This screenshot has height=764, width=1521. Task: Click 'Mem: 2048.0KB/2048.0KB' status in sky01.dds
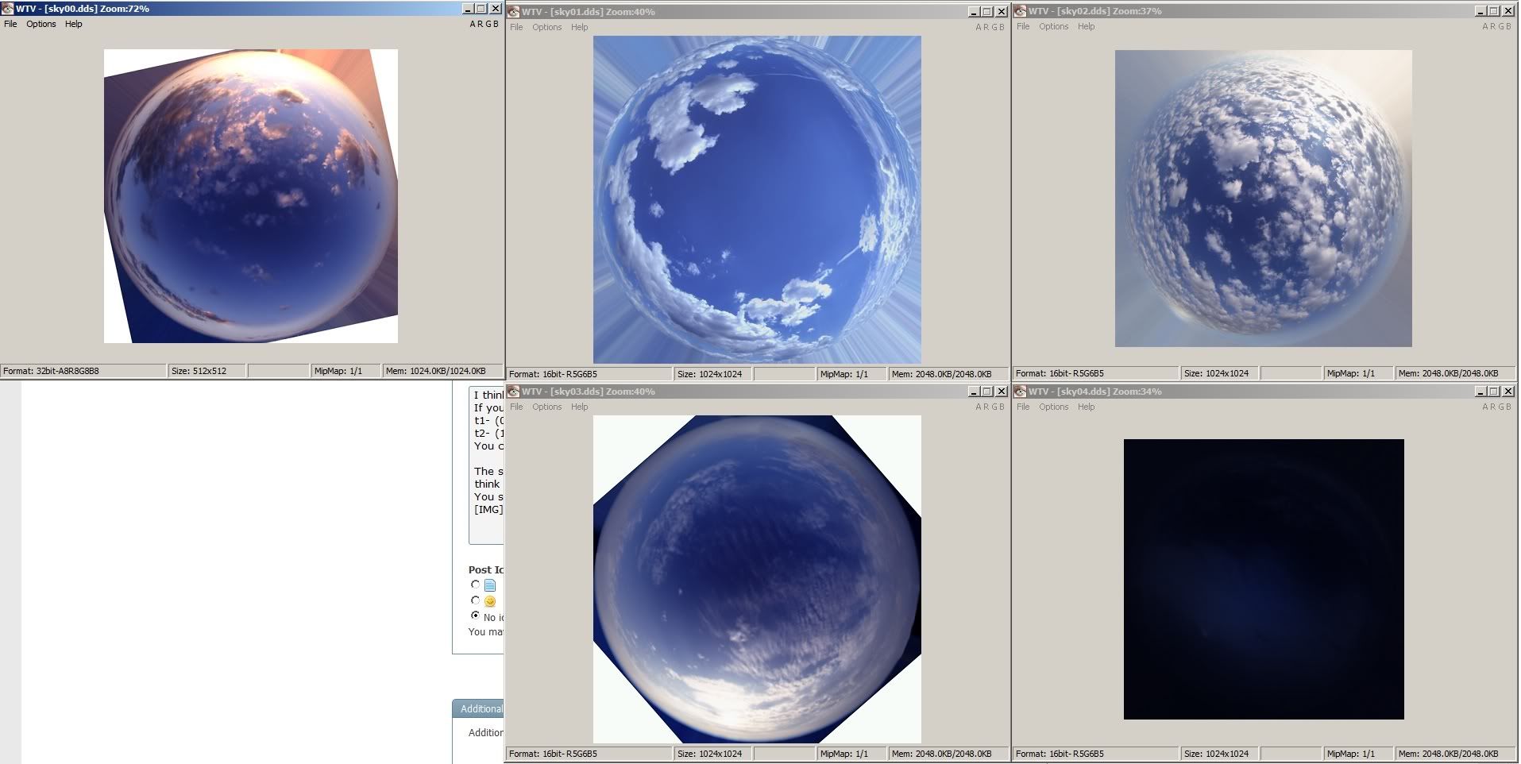[x=948, y=374]
